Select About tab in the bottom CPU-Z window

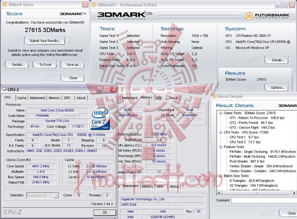[x=174, y=186]
